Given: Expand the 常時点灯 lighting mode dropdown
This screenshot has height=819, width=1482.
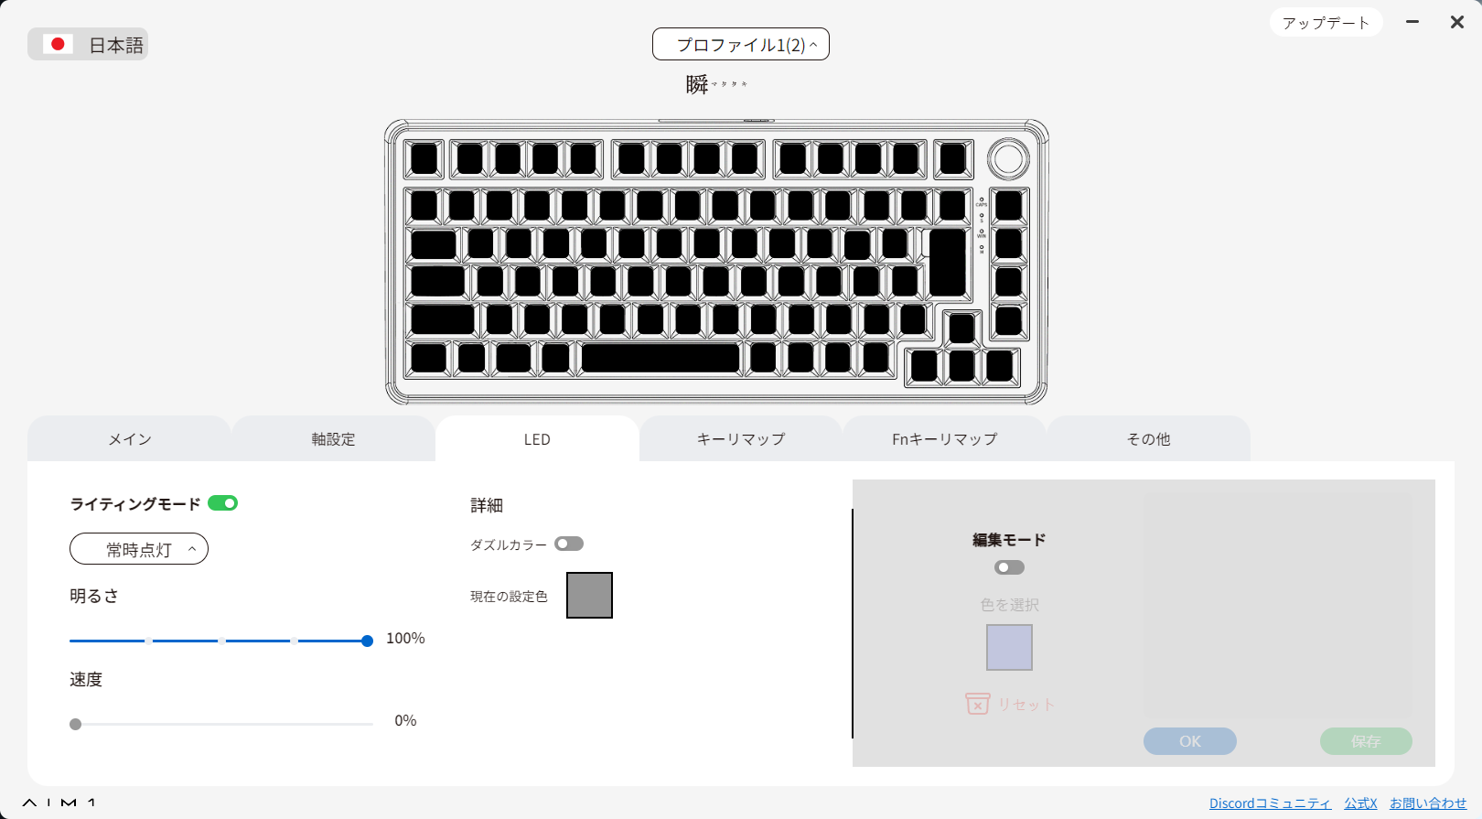Looking at the screenshot, I should 139,549.
